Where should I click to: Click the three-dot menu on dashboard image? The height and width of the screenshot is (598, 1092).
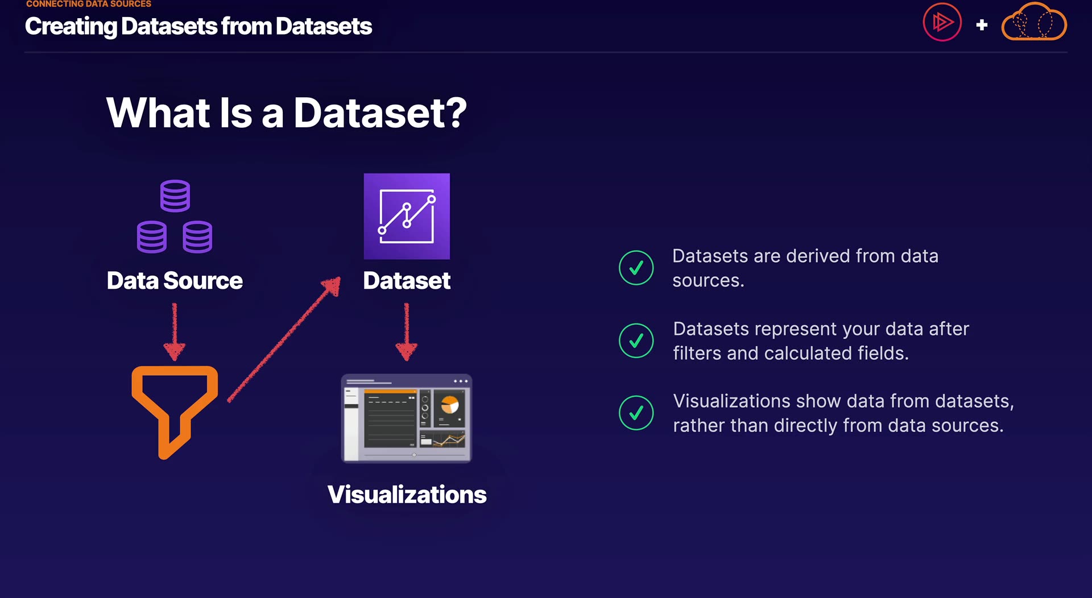tap(461, 381)
